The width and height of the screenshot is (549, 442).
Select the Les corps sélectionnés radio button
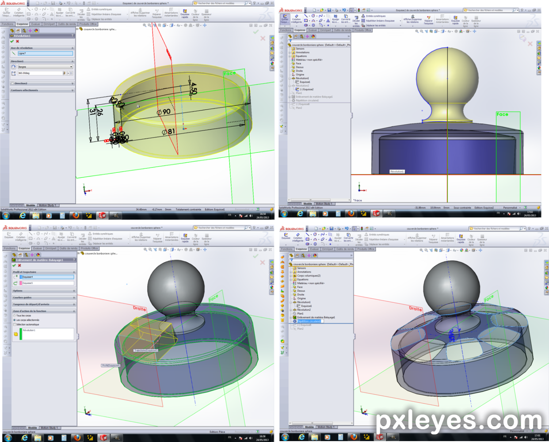[x=14, y=320]
